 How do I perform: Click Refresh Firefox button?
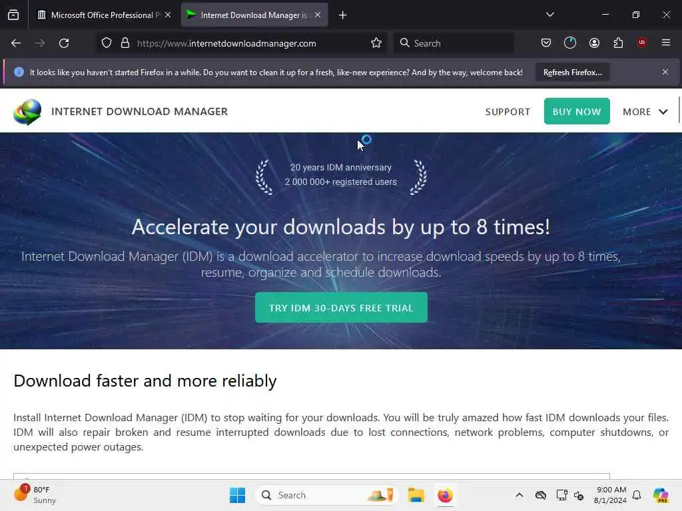coord(572,72)
